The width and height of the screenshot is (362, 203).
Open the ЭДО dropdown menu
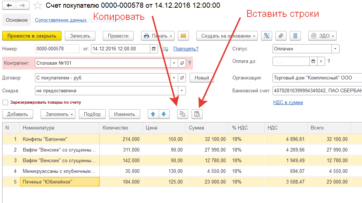point(322,36)
